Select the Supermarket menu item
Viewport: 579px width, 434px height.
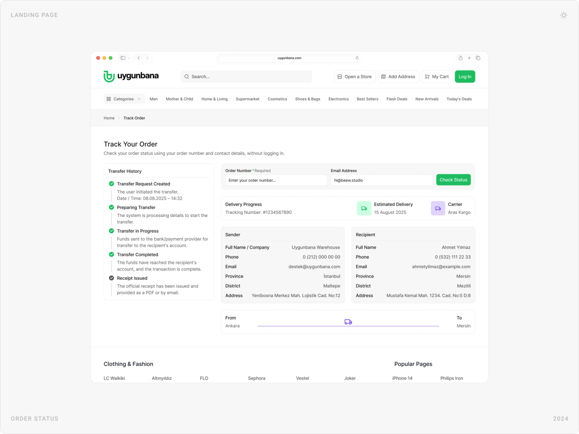click(247, 99)
